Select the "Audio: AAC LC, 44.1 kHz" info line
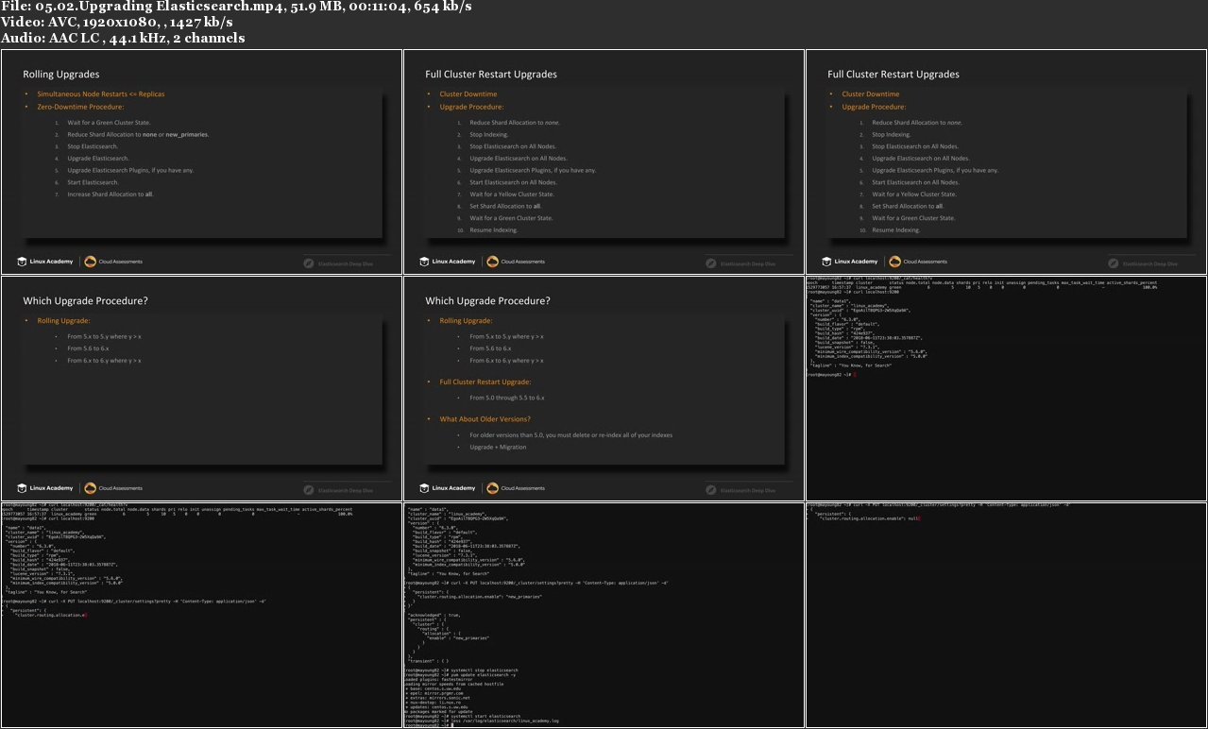 tap(123, 38)
